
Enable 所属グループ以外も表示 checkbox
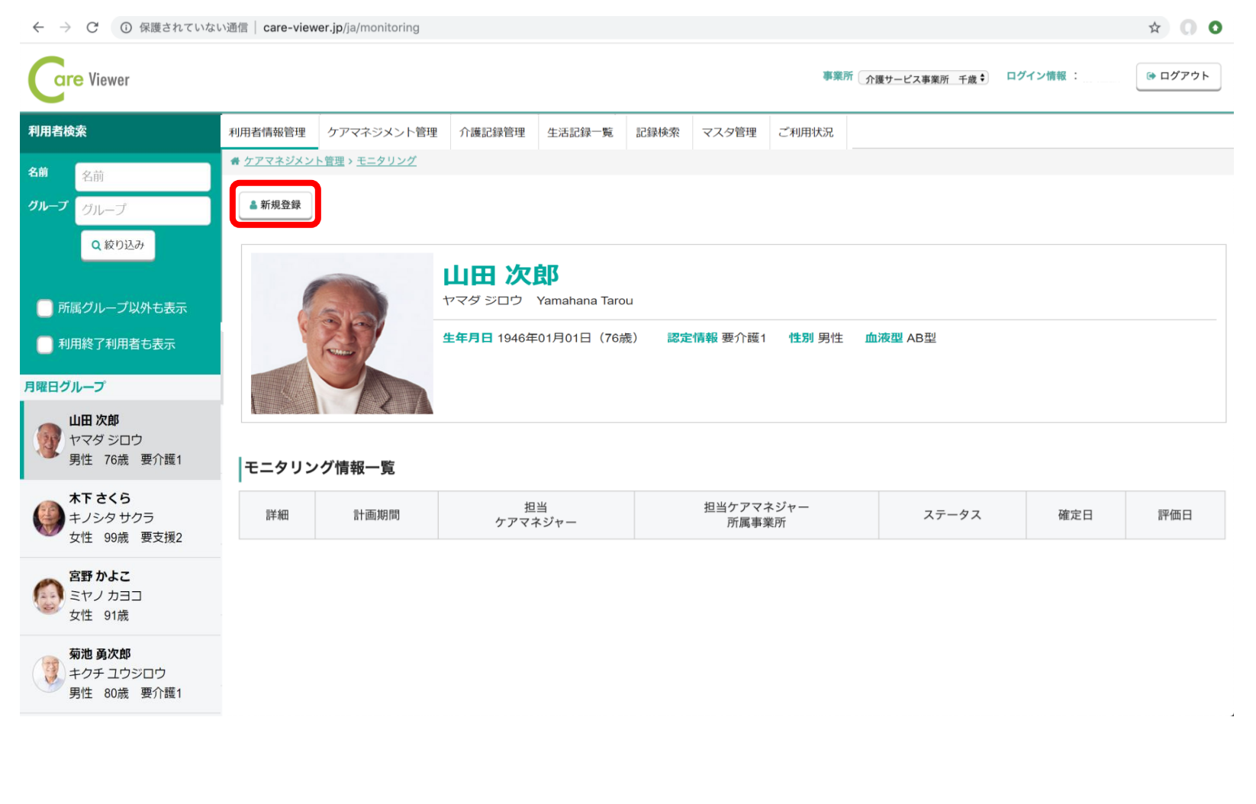pos(45,308)
